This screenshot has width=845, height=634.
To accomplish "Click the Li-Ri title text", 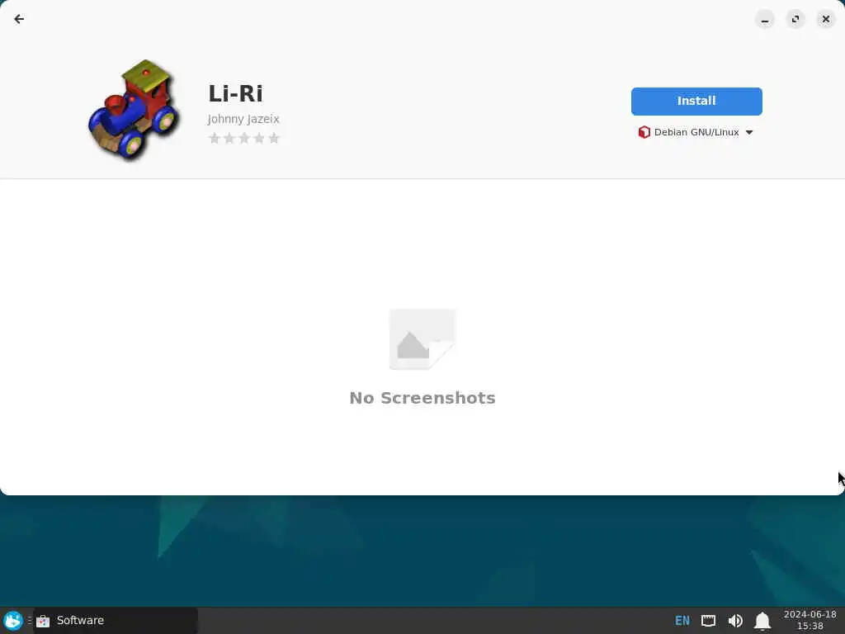I will click(235, 93).
